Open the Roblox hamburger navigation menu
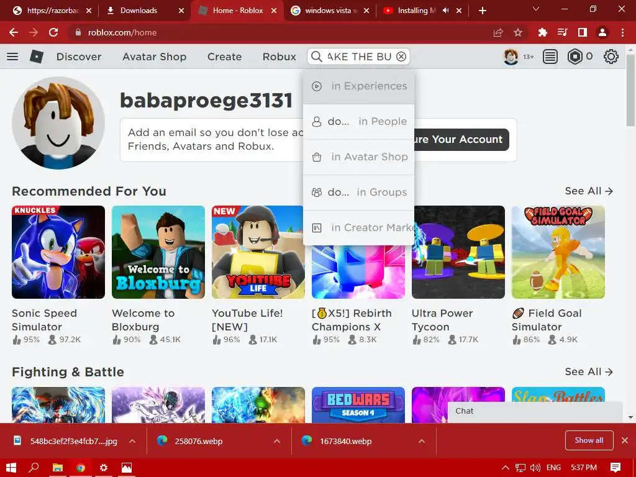The height and width of the screenshot is (477, 636). point(12,57)
